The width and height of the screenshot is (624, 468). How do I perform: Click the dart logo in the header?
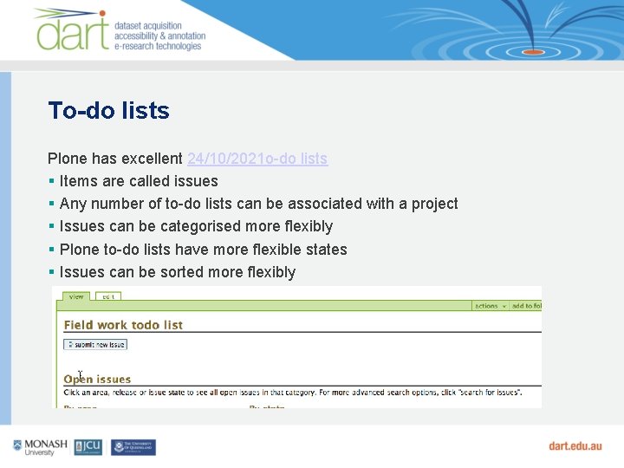[72, 29]
